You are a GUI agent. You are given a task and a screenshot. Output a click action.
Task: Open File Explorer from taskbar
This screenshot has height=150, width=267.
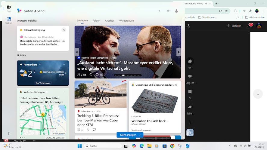(149, 146)
